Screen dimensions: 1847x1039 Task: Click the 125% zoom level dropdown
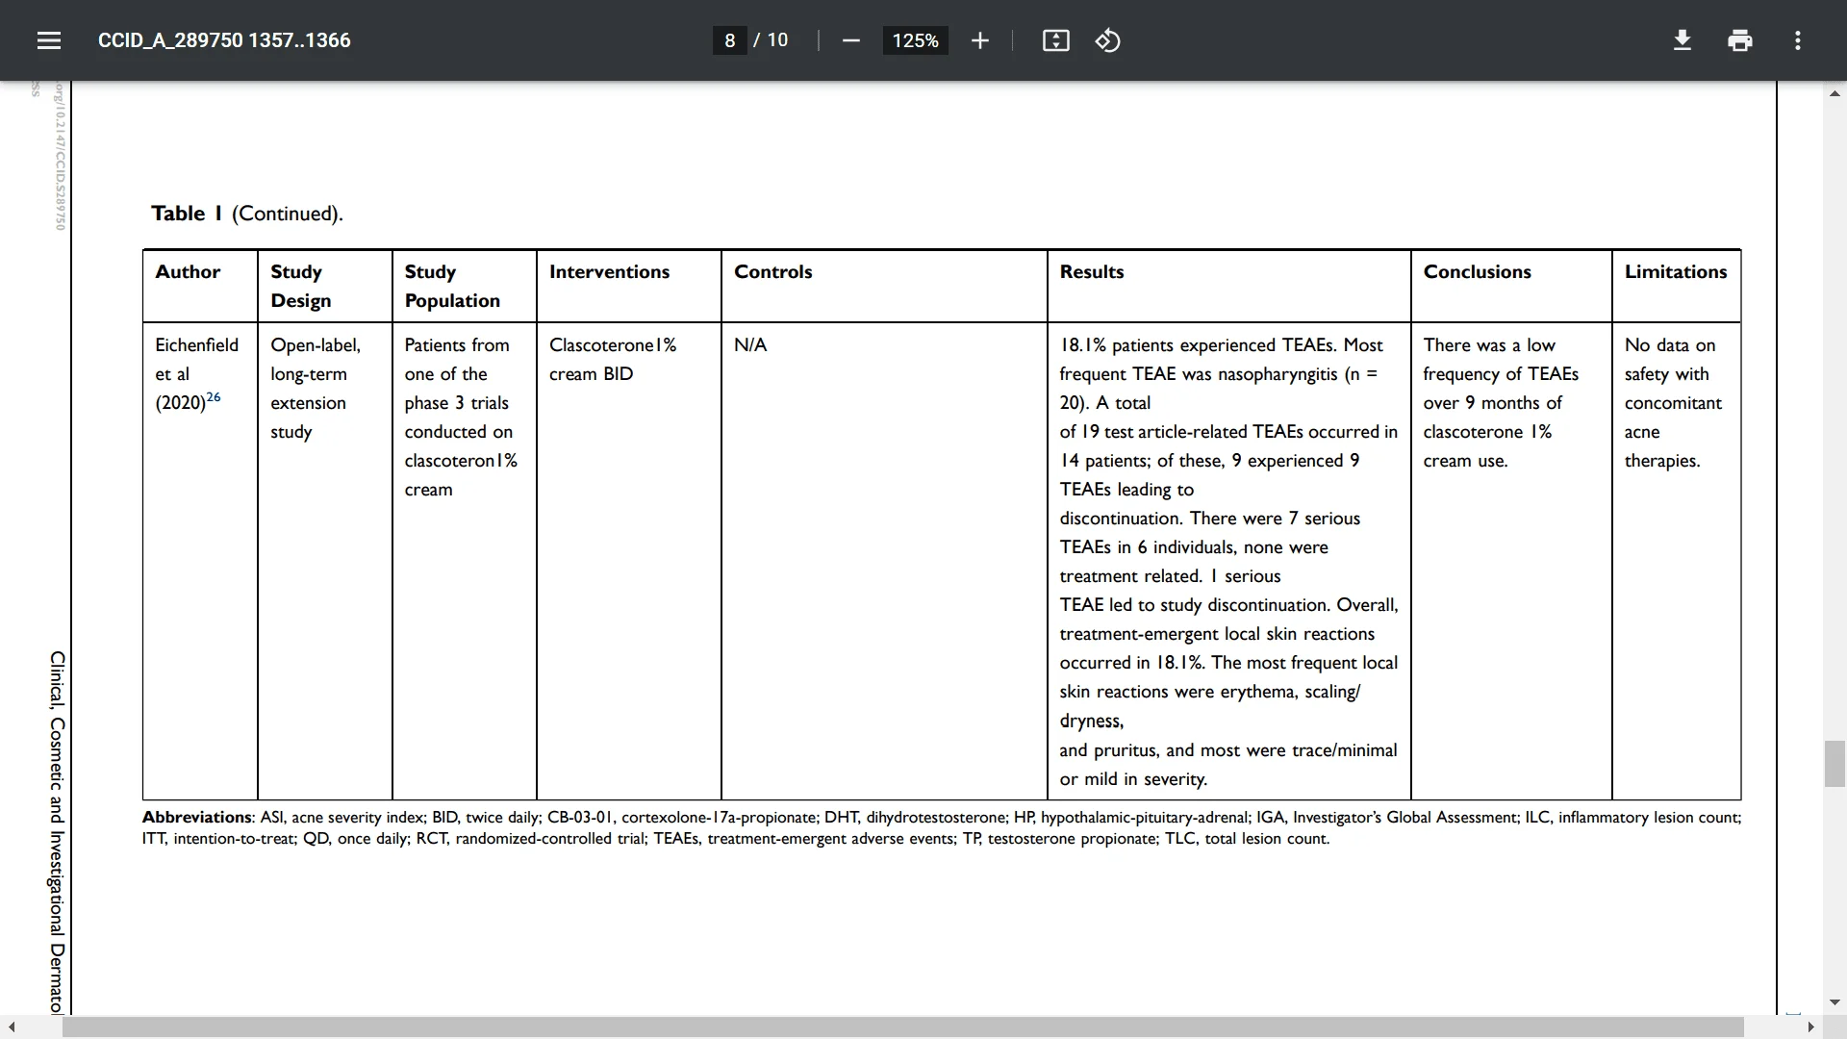pyautogui.click(x=913, y=40)
